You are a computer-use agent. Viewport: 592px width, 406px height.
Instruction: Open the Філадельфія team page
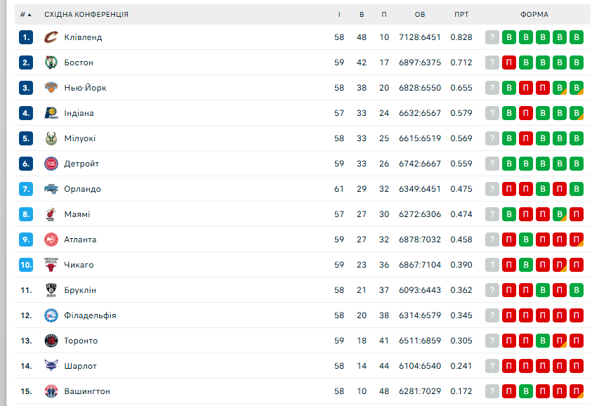pyautogui.click(x=90, y=315)
